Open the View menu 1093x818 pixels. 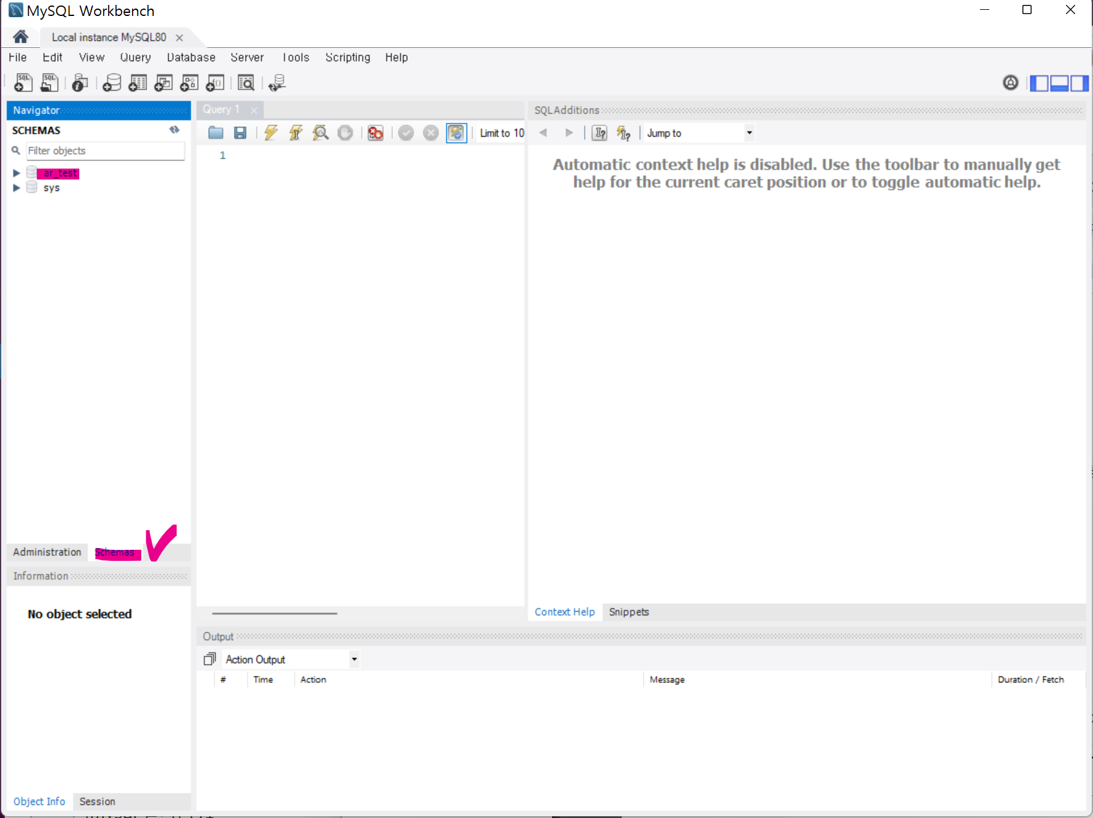click(x=91, y=57)
